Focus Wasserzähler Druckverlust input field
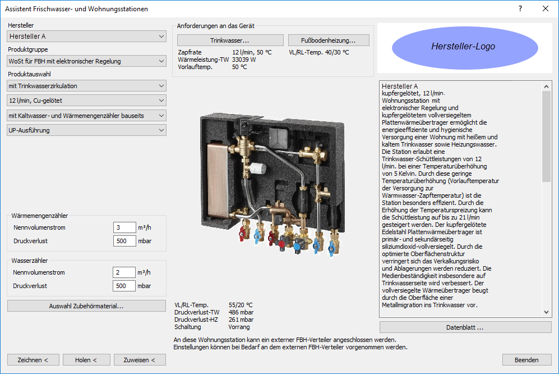 [x=124, y=286]
